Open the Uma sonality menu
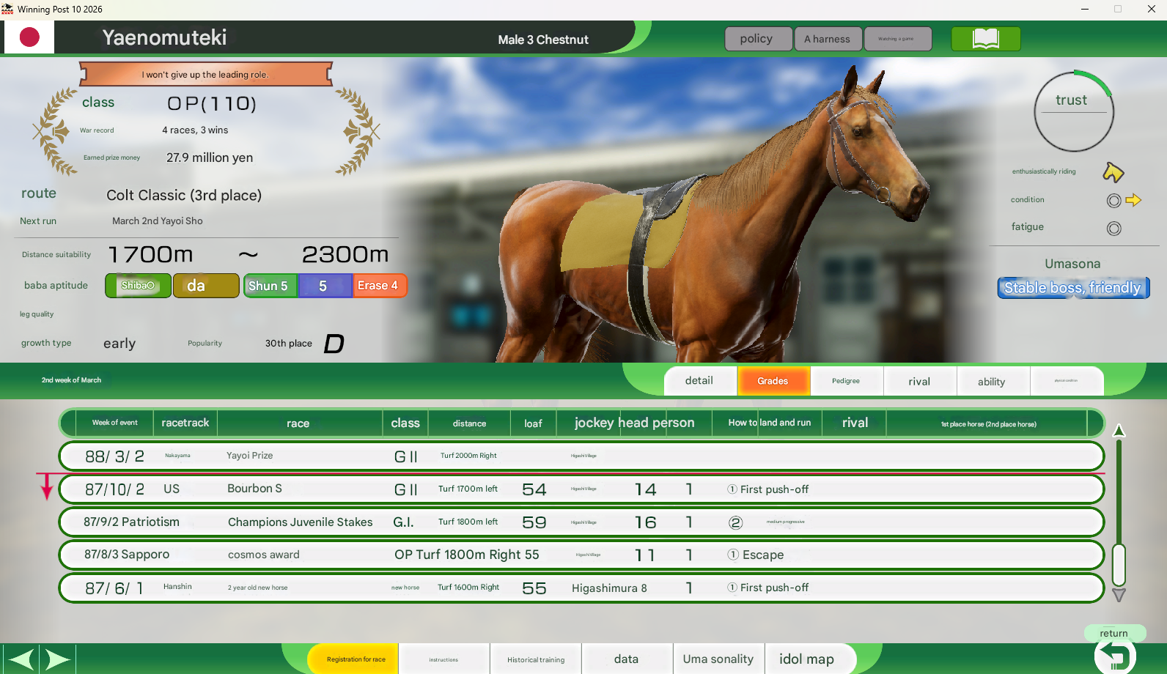Viewport: 1167px width, 674px height. [x=718, y=659]
